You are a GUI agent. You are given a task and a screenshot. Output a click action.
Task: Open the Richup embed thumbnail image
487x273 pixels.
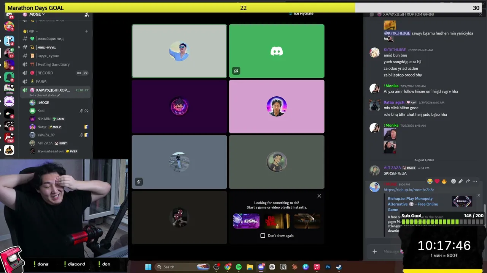pyautogui.click(x=462, y=201)
